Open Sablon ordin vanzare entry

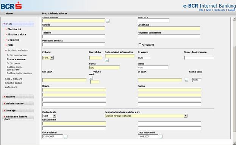pyautogui.click(x=19, y=73)
